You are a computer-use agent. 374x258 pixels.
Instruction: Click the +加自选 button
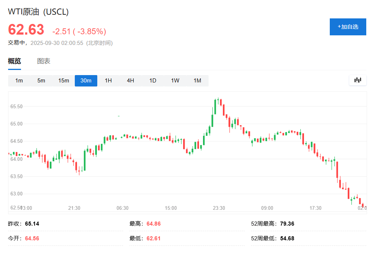tap(347, 26)
